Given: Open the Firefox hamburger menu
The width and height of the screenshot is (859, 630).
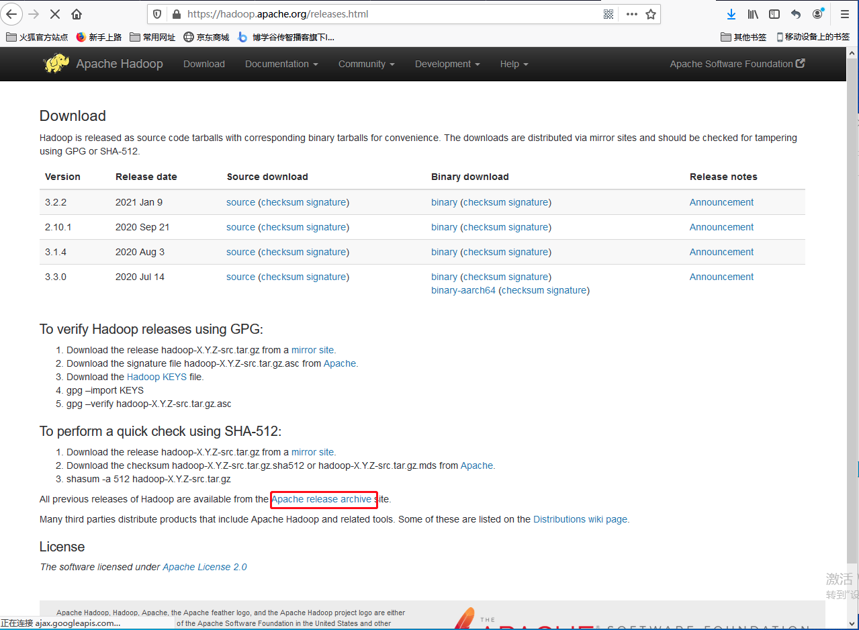Looking at the screenshot, I should point(845,13).
